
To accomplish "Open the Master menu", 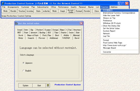I will point(91,7).
